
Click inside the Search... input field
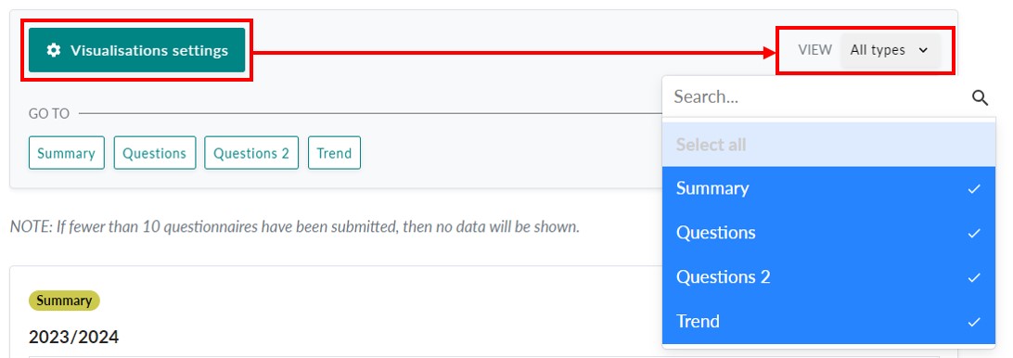pyautogui.click(x=817, y=97)
